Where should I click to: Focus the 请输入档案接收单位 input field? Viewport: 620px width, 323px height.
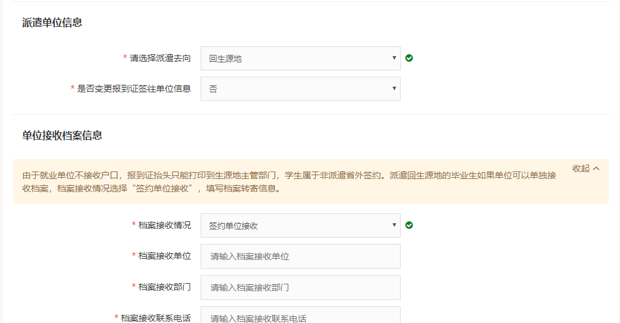click(x=300, y=256)
